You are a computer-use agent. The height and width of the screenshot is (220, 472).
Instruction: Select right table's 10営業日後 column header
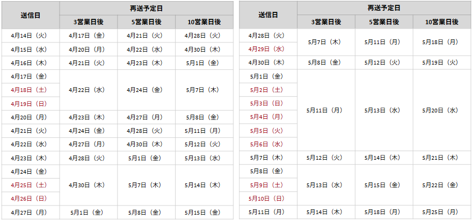441,22
